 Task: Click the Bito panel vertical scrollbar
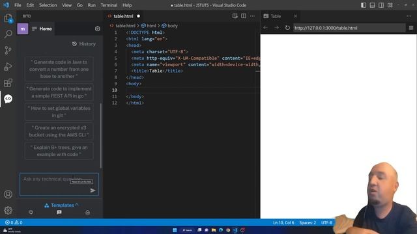(100, 135)
